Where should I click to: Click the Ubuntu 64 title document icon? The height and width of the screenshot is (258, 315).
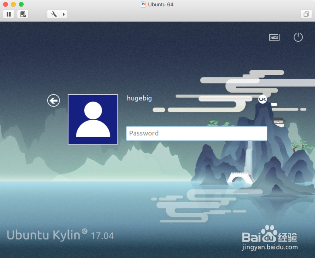point(143,4)
